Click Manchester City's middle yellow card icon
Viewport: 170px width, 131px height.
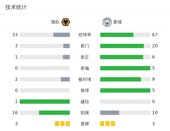coord(108,124)
